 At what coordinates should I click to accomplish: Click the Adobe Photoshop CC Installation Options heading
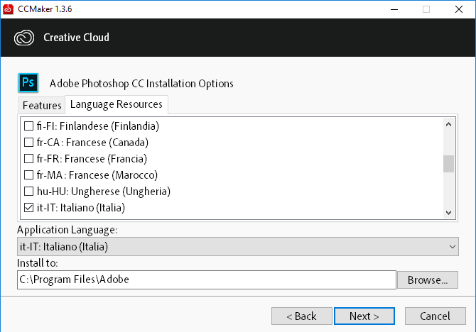click(141, 84)
